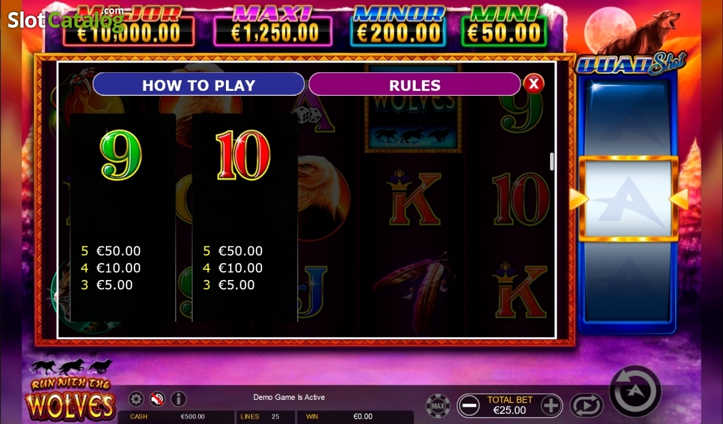Switch to the HOW TO PLAY tab

click(199, 84)
